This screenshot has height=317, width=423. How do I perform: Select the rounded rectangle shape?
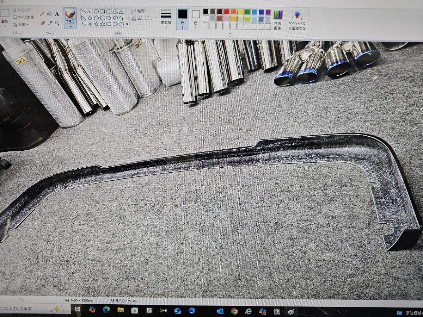109,11
